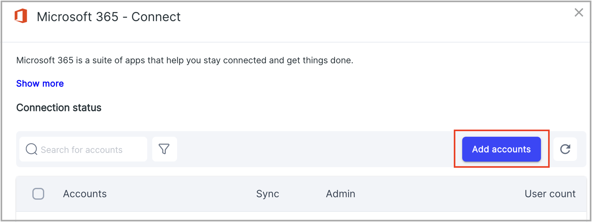Reveal full Microsoft 365 description text

(x=40, y=83)
